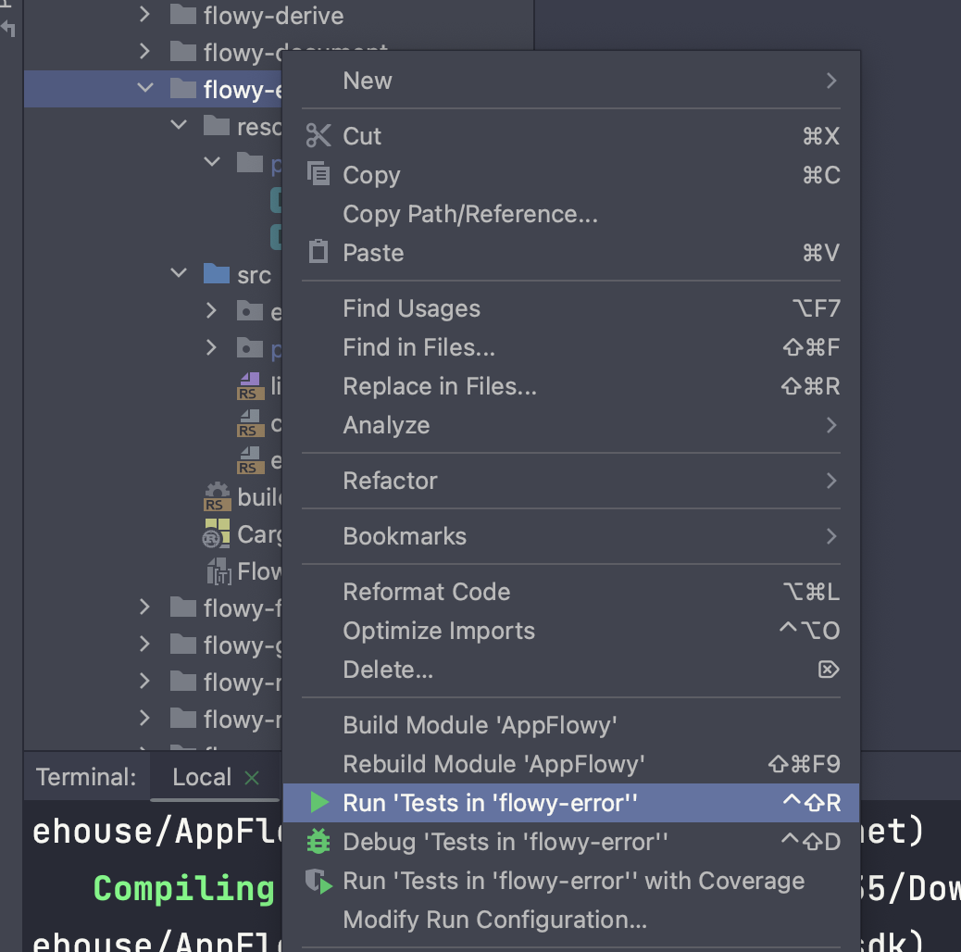
Task: Collapse the src folder
Action: pos(178,274)
